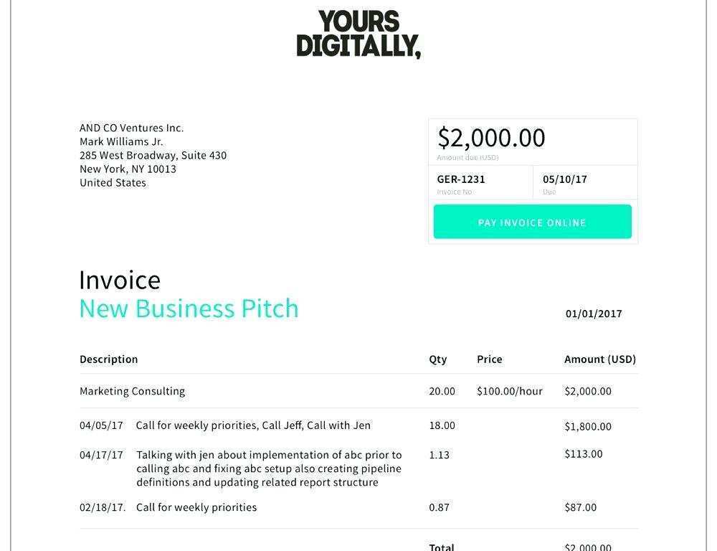Click the 04/17/17 entry description text
717x551 pixels.
[x=269, y=468]
